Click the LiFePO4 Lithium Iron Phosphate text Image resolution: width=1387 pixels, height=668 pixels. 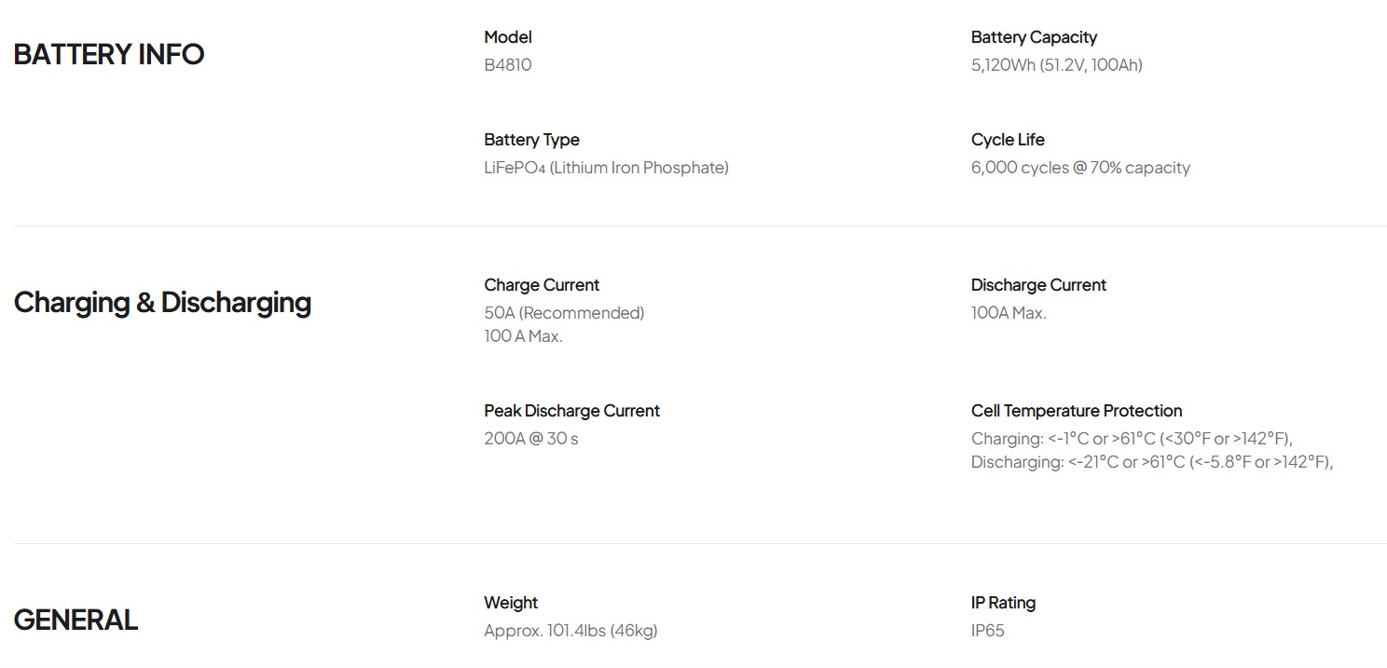pyautogui.click(x=606, y=168)
